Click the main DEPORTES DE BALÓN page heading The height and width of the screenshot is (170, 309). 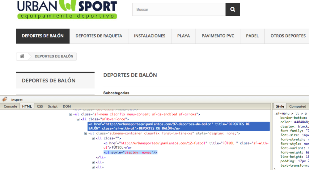[x=130, y=75]
